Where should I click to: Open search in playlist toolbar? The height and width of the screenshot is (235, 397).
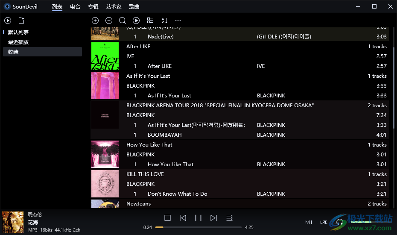coord(123,21)
